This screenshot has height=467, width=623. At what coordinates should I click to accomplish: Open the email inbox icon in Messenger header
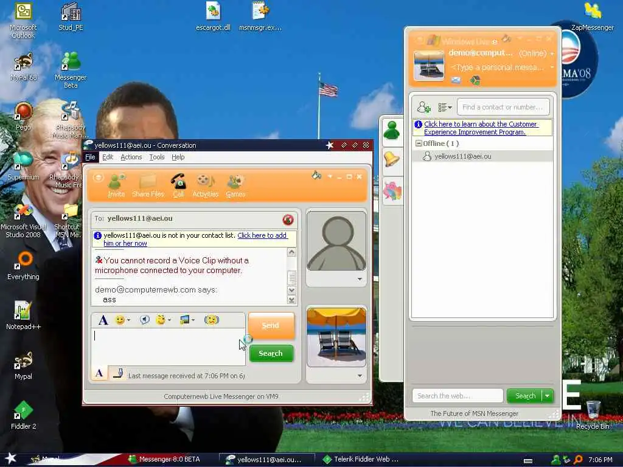point(456,81)
